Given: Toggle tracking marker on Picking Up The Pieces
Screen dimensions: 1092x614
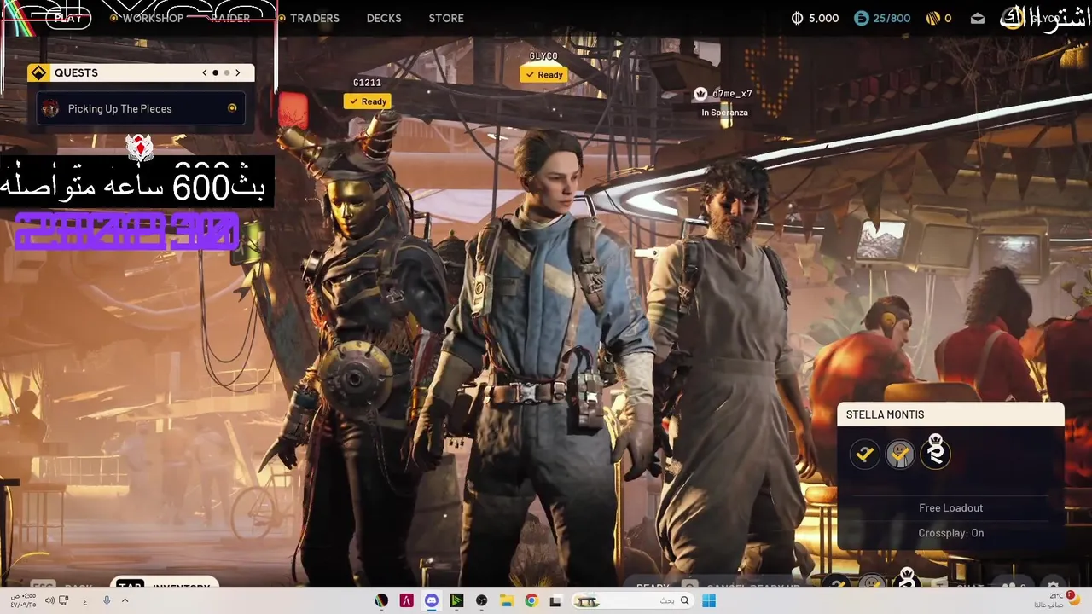Looking at the screenshot, I should [232, 108].
